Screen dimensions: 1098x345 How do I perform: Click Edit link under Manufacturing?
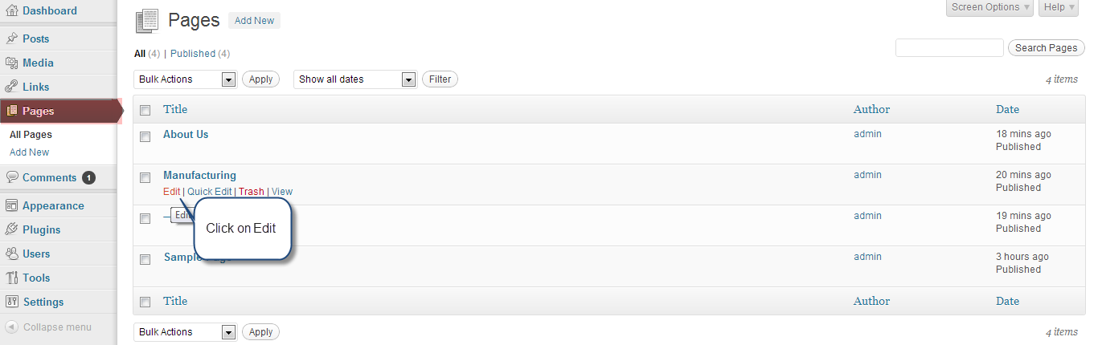(x=171, y=192)
